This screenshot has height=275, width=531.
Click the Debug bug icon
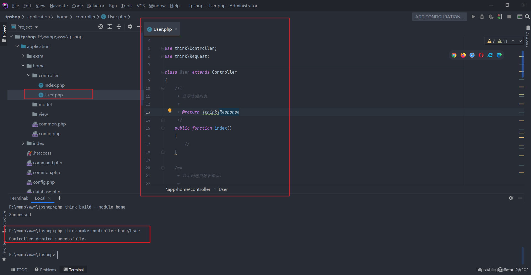tap(482, 17)
